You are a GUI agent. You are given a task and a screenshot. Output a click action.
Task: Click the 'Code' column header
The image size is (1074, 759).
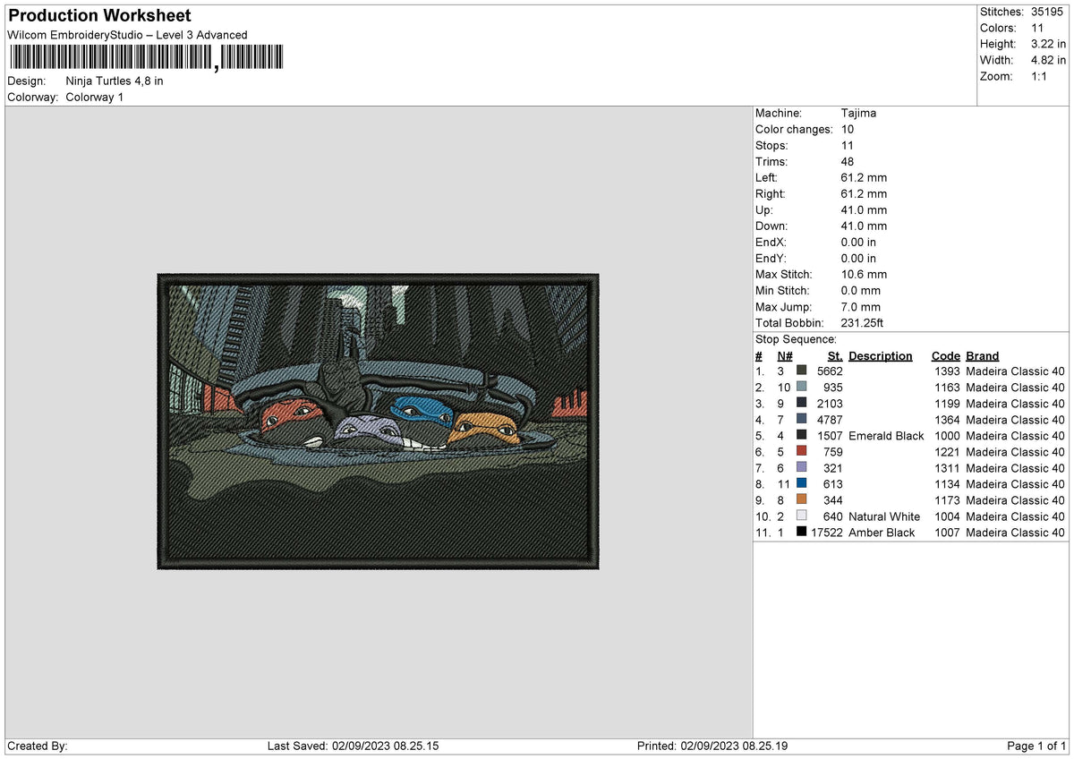(x=945, y=355)
